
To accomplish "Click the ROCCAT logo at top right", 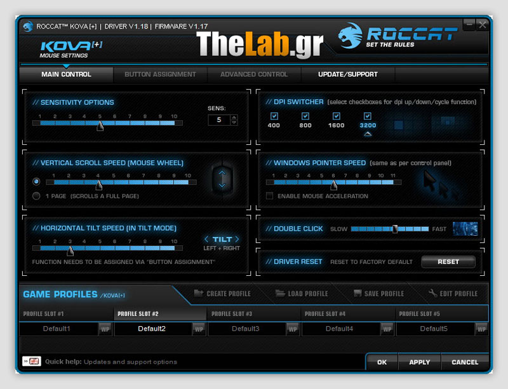I will [397, 36].
